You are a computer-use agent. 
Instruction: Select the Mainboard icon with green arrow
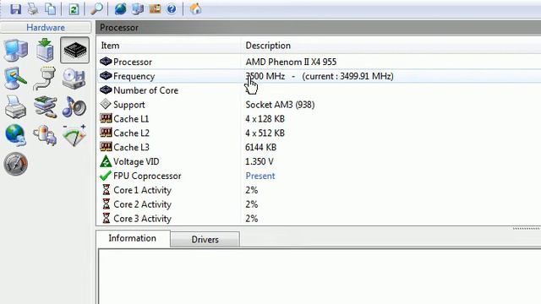tap(45, 51)
